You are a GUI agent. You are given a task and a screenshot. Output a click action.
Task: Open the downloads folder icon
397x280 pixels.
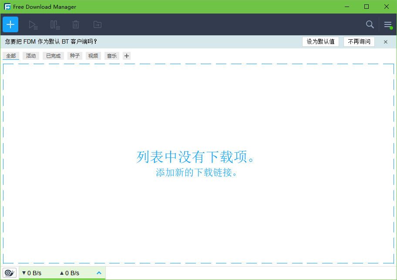[97, 24]
